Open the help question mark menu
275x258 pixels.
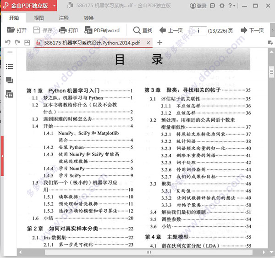(x=231, y=6)
